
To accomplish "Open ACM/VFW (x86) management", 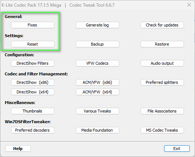I will tap(97, 82).
